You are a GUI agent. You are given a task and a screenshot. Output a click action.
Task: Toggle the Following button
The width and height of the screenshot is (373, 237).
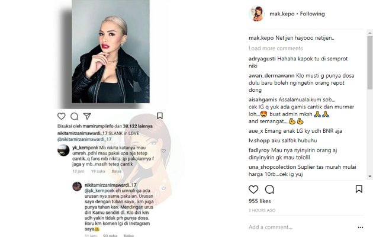point(312,14)
